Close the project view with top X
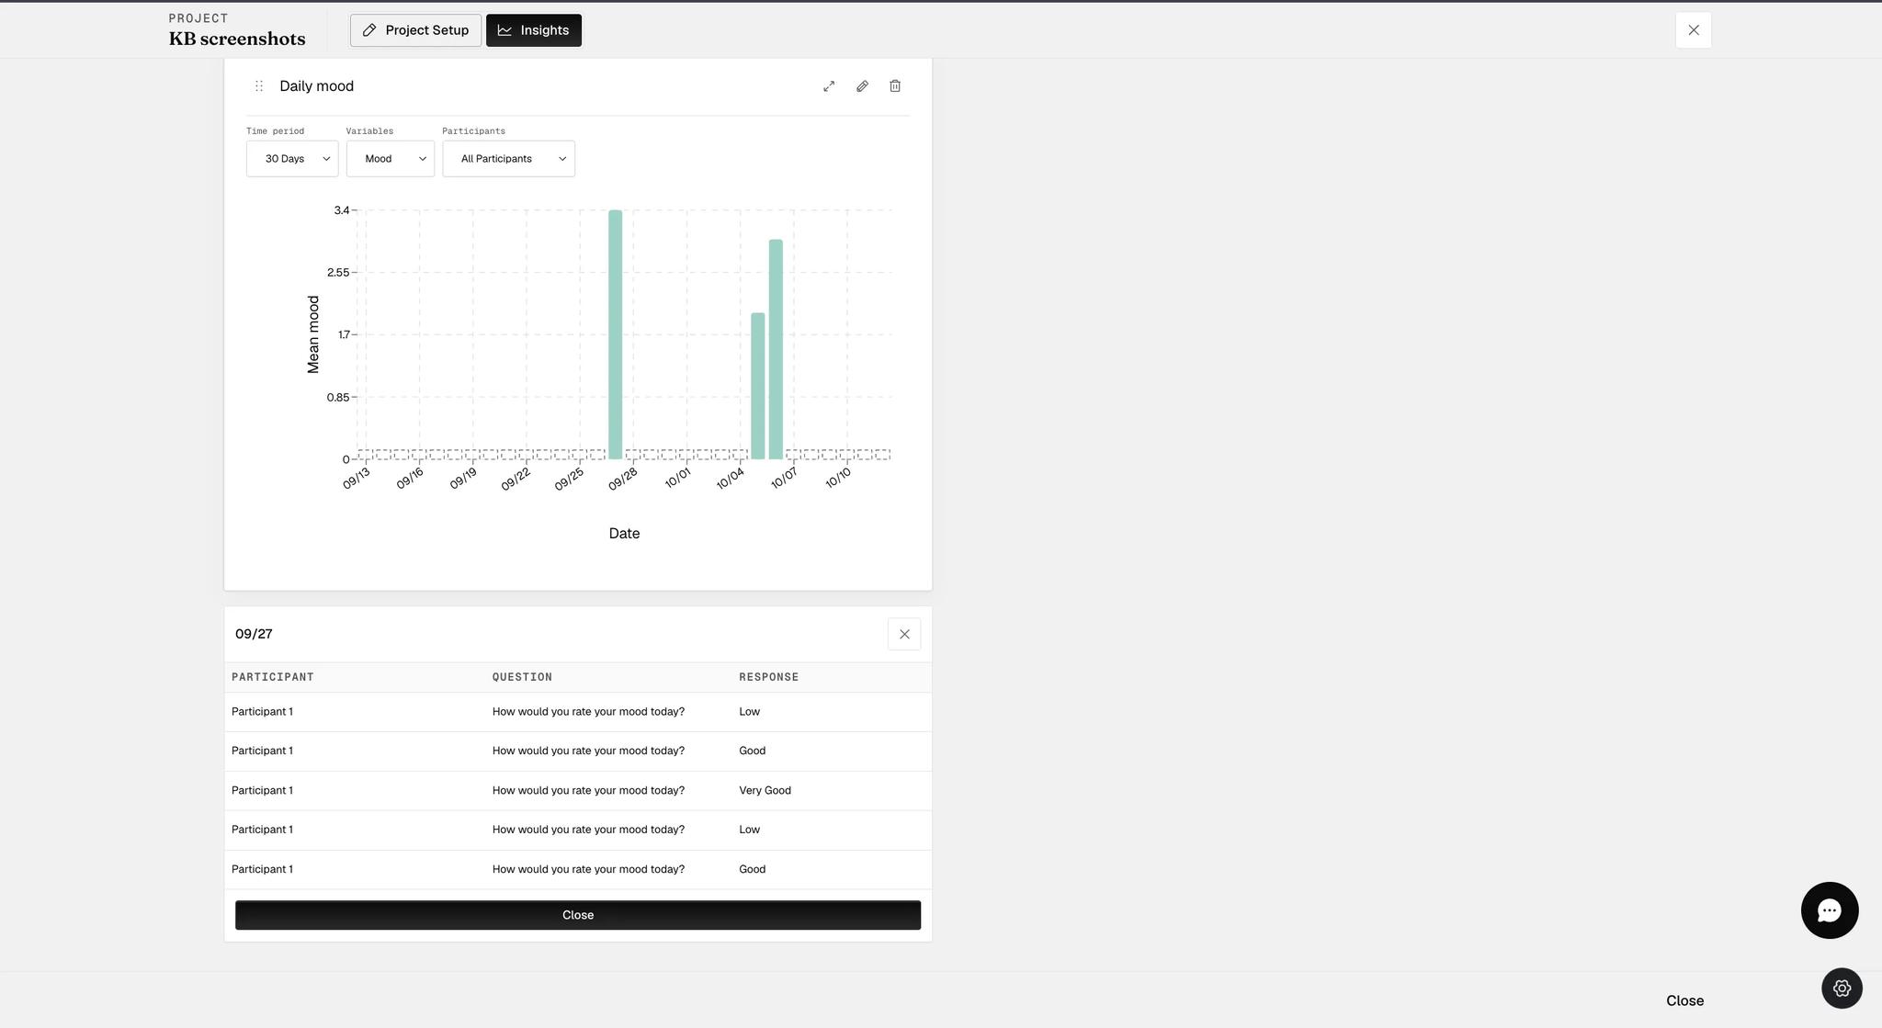Viewport: 1882px width, 1028px height. click(1694, 30)
